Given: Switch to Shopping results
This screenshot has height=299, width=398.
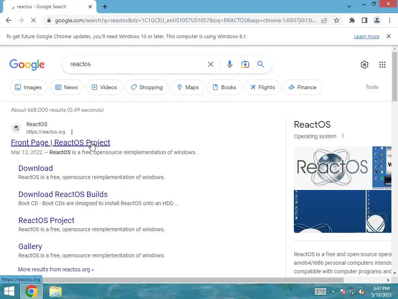Looking at the screenshot, I should tap(147, 87).
